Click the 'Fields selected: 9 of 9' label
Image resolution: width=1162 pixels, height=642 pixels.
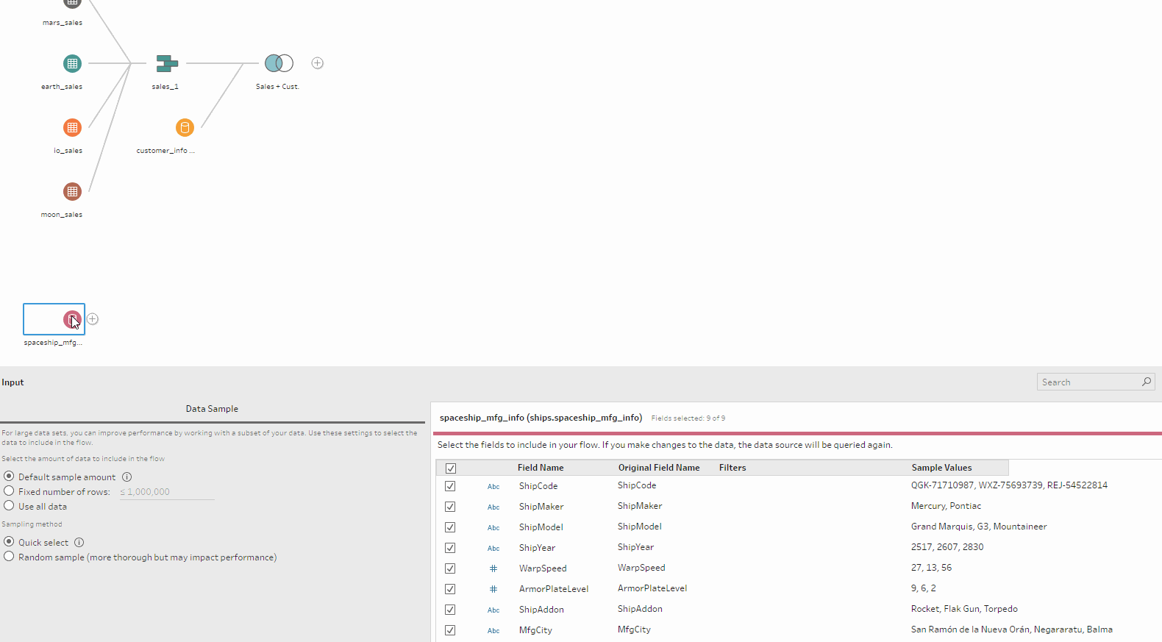688,418
